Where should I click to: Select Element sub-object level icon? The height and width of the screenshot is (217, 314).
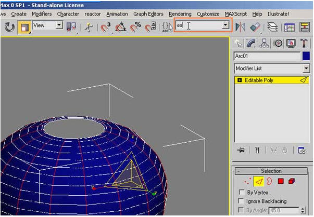coord(292,181)
